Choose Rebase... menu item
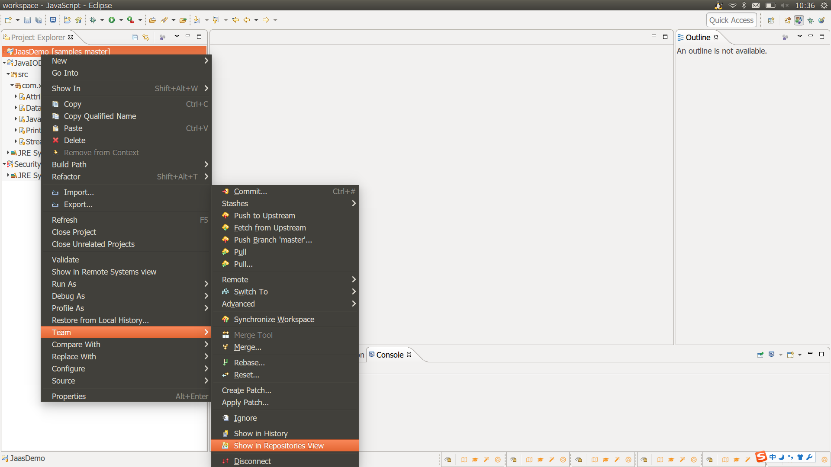This screenshot has width=831, height=467. tap(285, 363)
